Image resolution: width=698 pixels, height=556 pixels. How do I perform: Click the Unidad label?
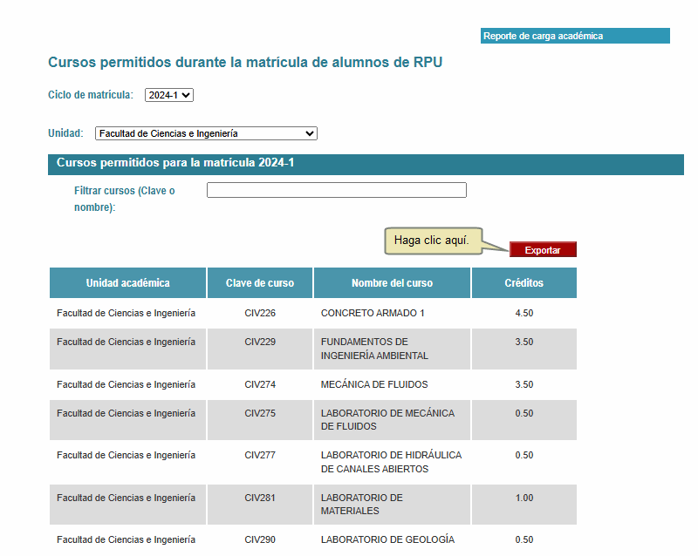pyautogui.click(x=66, y=133)
